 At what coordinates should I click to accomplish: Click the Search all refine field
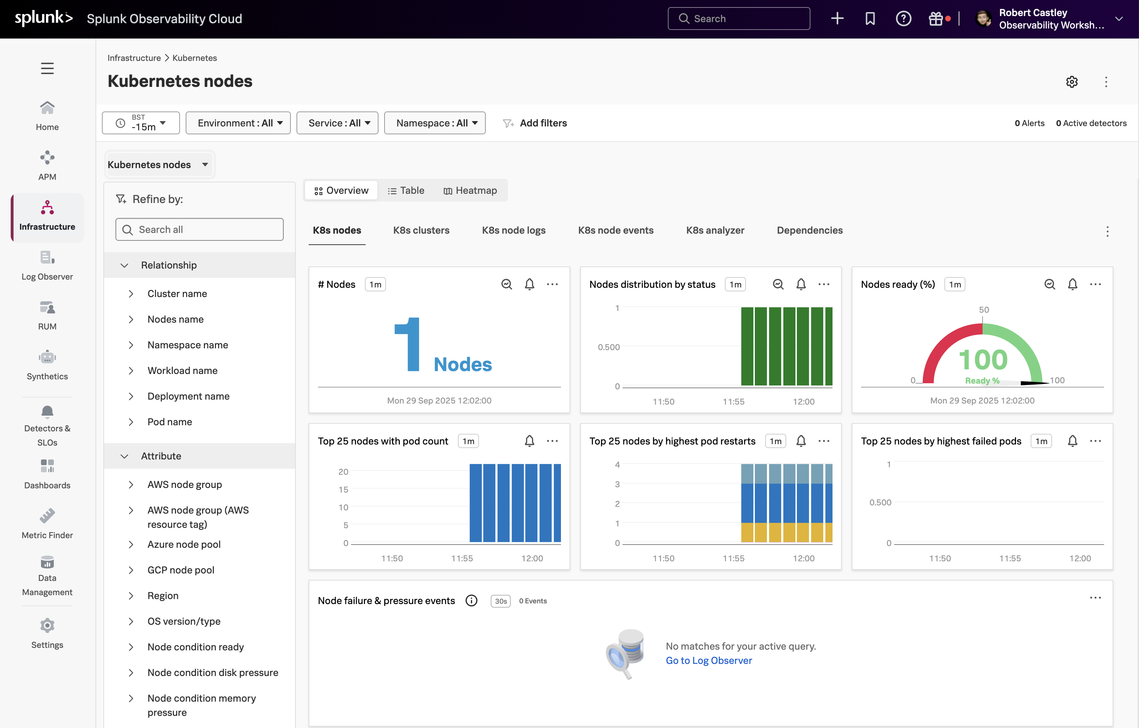(x=199, y=229)
